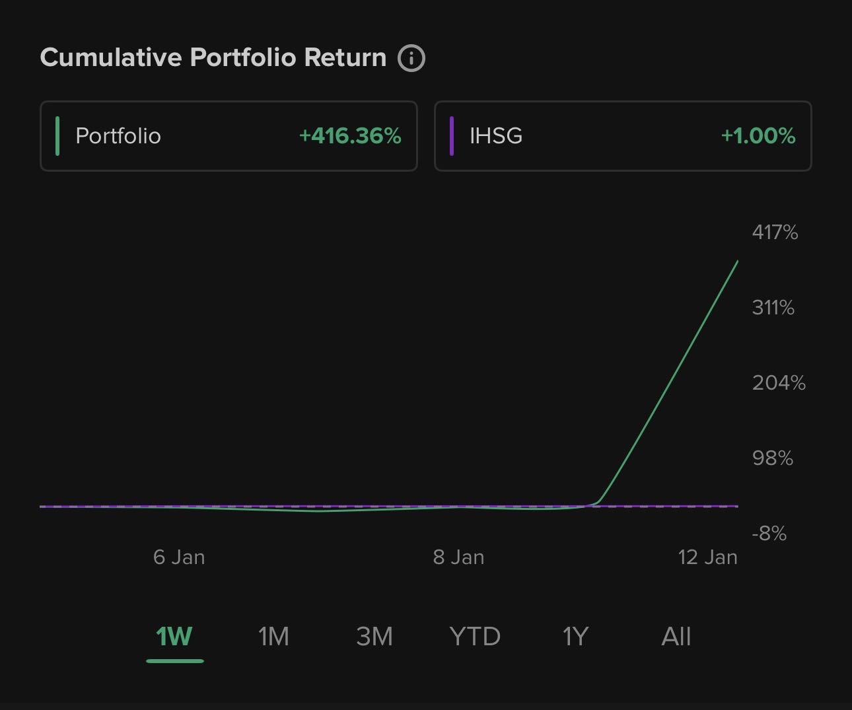Click the purple IHSG color bar
The width and height of the screenshot is (852, 710).
click(452, 136)
